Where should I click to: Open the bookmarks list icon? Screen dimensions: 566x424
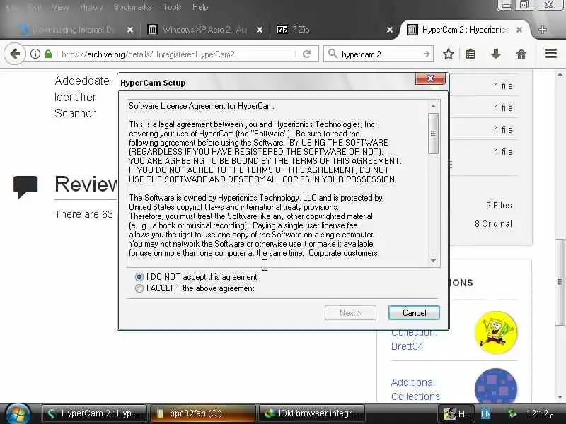(470, 54)
